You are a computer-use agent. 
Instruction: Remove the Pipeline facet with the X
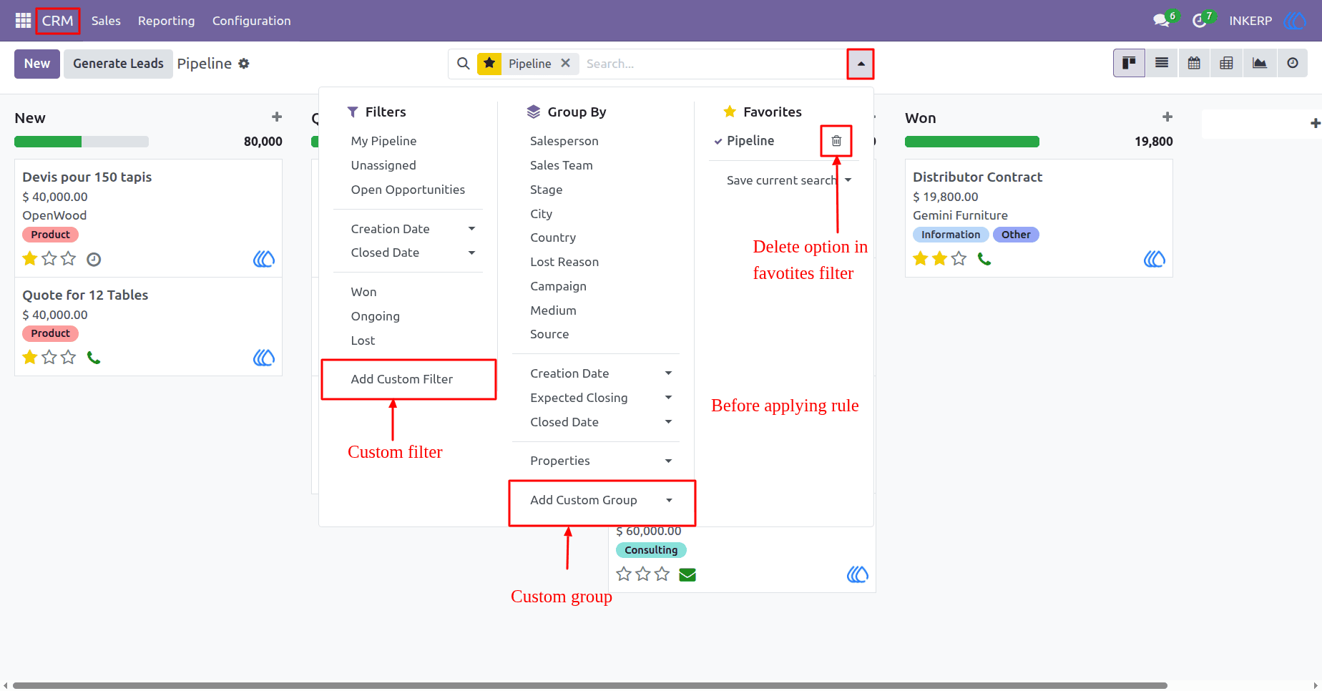565,63
